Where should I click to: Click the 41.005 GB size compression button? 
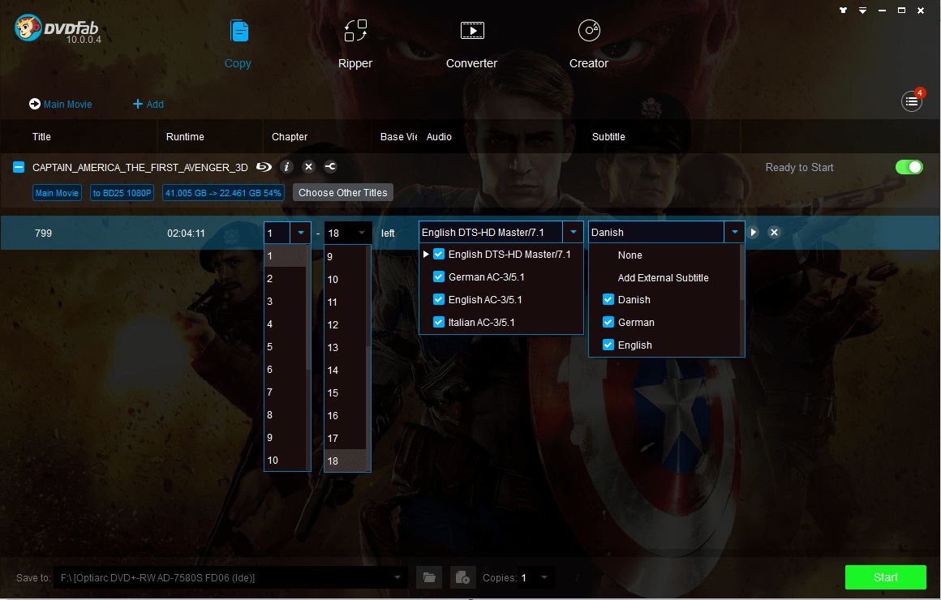coord(223,193)
